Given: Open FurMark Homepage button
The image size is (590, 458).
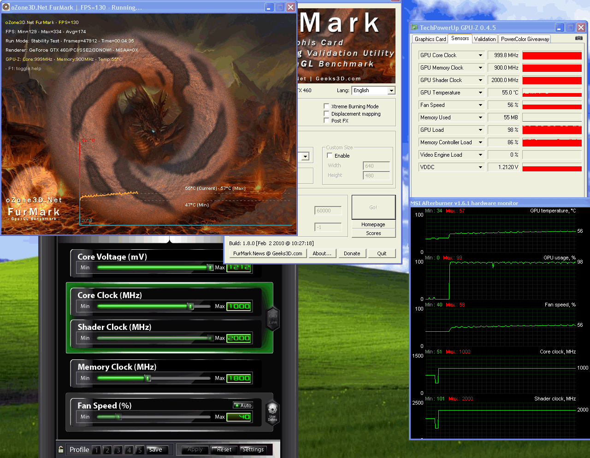Looking at the screenshot, I should pyautogui.click(x=373, y=224).
